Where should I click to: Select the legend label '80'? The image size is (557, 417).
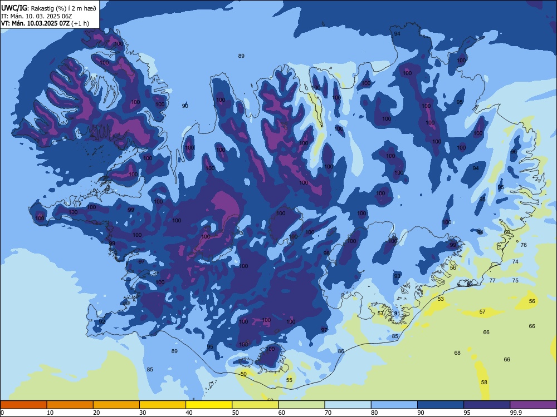(374, 413)
